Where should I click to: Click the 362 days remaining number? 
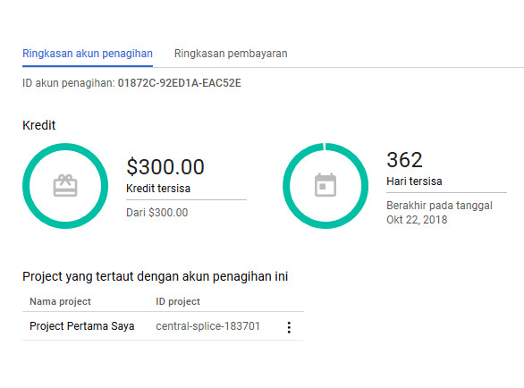404,160
